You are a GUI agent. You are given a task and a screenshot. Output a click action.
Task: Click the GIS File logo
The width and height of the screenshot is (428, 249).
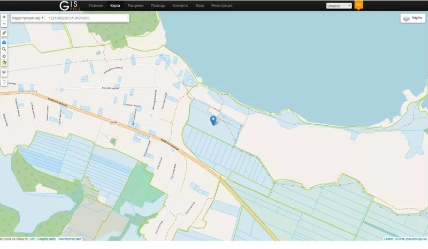[x=70, y=5]
